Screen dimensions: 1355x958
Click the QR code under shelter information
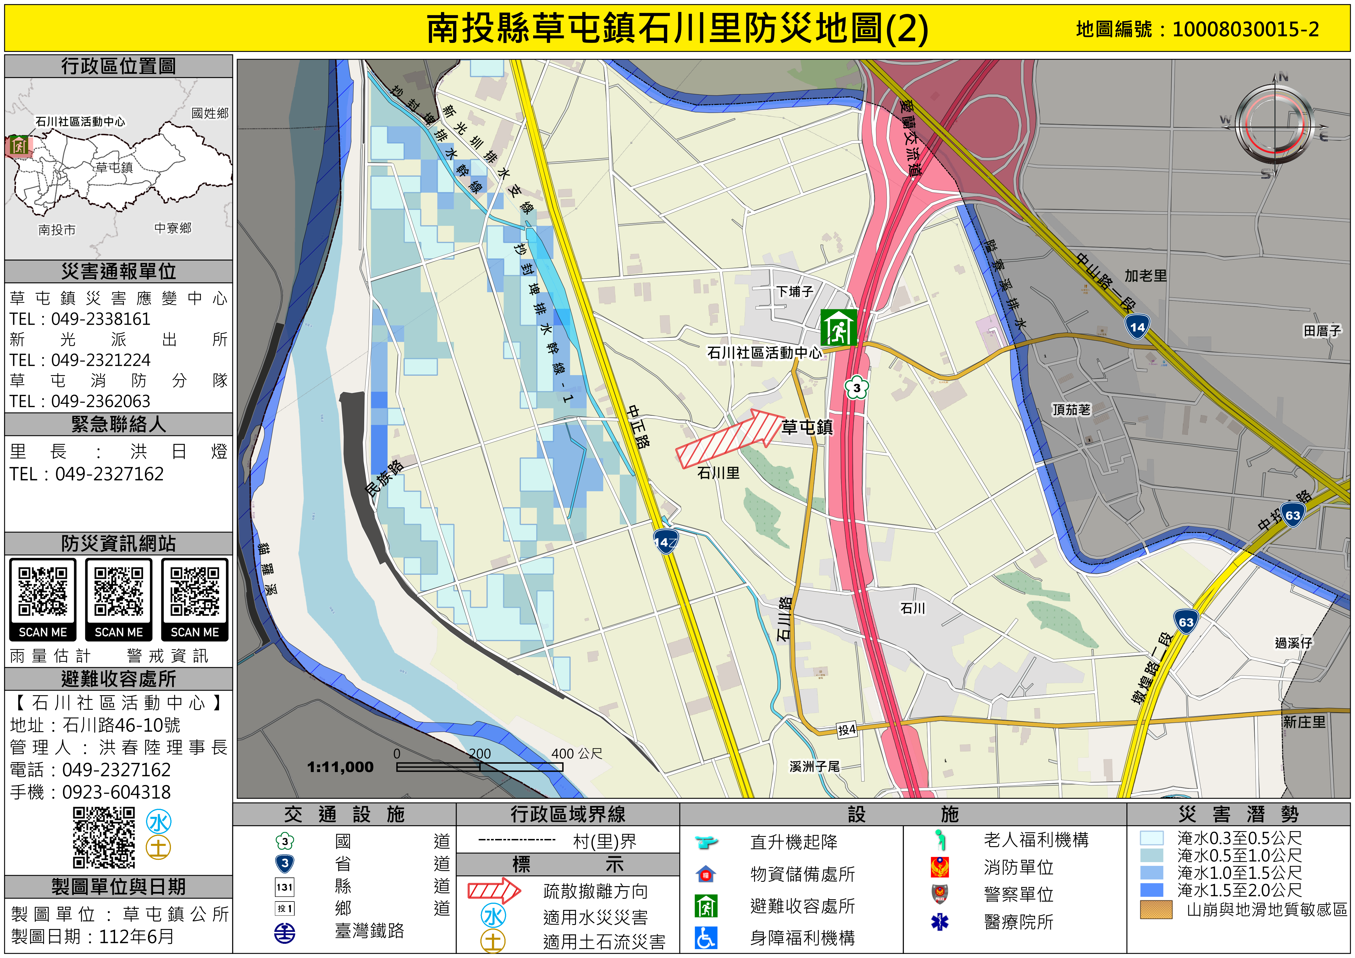104,837
